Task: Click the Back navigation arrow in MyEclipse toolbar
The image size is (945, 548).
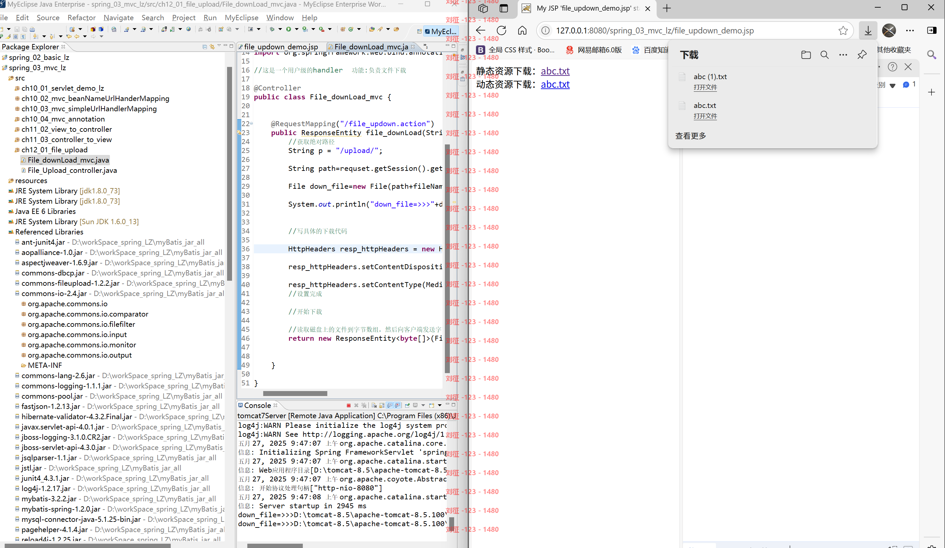Action: [77, 36]
